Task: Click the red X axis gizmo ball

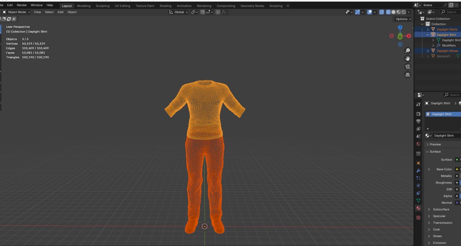Action: 408,36
